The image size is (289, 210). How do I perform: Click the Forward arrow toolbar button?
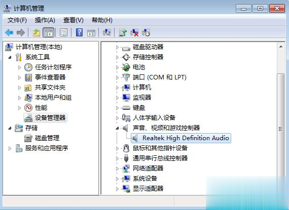(x=20, y=33)
